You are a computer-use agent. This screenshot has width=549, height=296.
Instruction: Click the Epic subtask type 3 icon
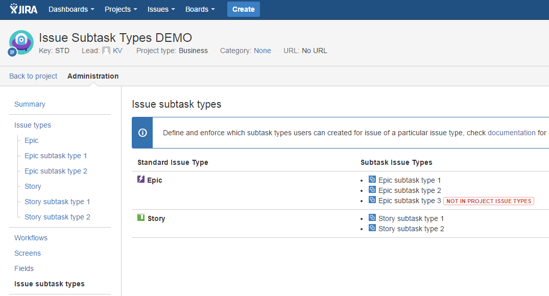coord(372,200)
